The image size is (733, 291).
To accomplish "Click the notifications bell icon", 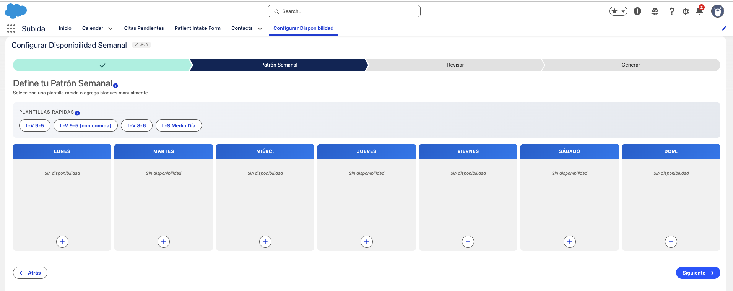I will (x=699, y=11).
